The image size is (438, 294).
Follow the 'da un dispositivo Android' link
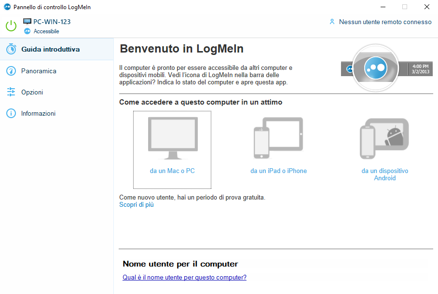pyautogui.click(x=384, y=174)
